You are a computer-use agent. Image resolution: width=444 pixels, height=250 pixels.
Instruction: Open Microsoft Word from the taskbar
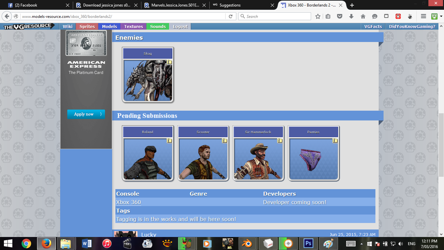pyautogui.click(x=87, y=243)
